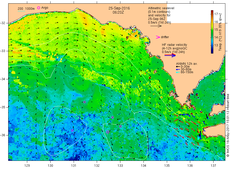Click the 'HF radar velocity' label

point(175,45)
